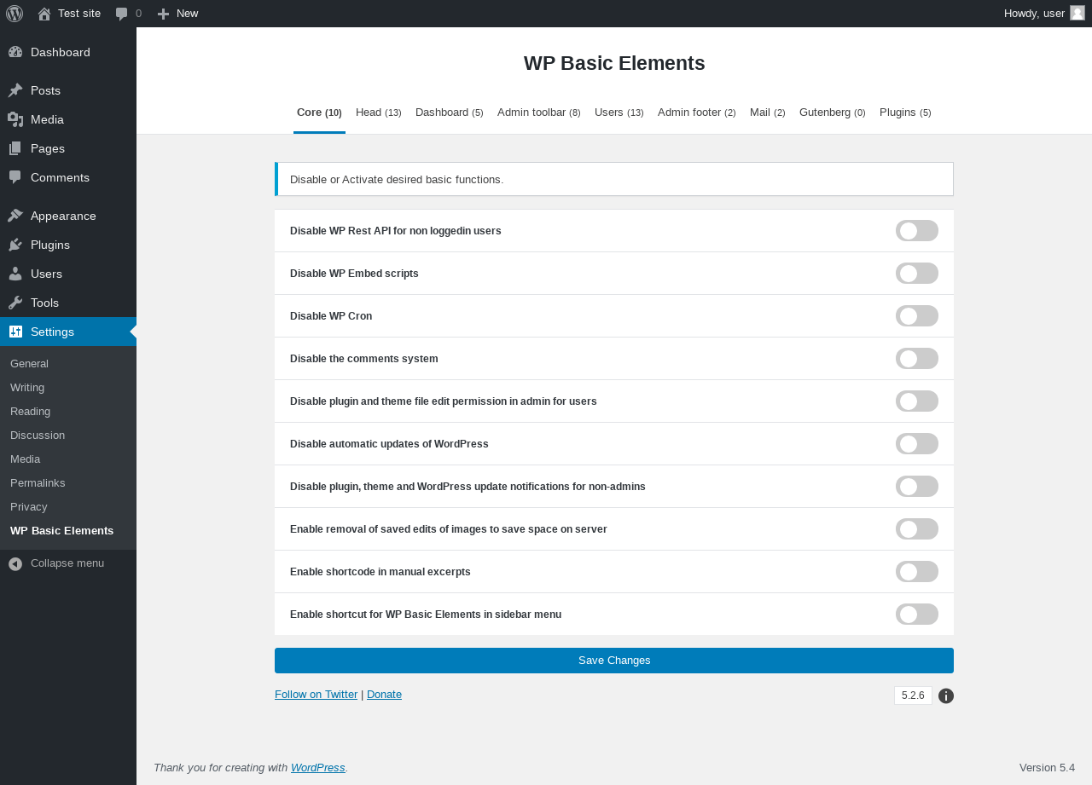Click the Version 5.4 footer text

coord(1047,767)
